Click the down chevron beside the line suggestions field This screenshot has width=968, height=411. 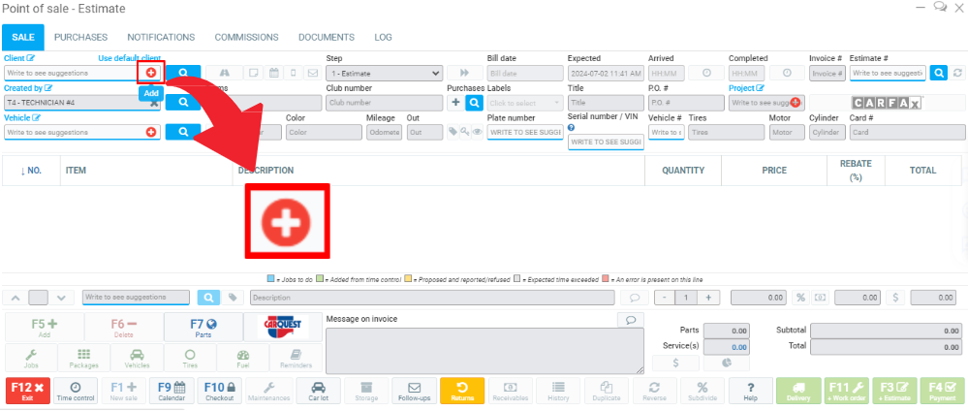point(61,298)
